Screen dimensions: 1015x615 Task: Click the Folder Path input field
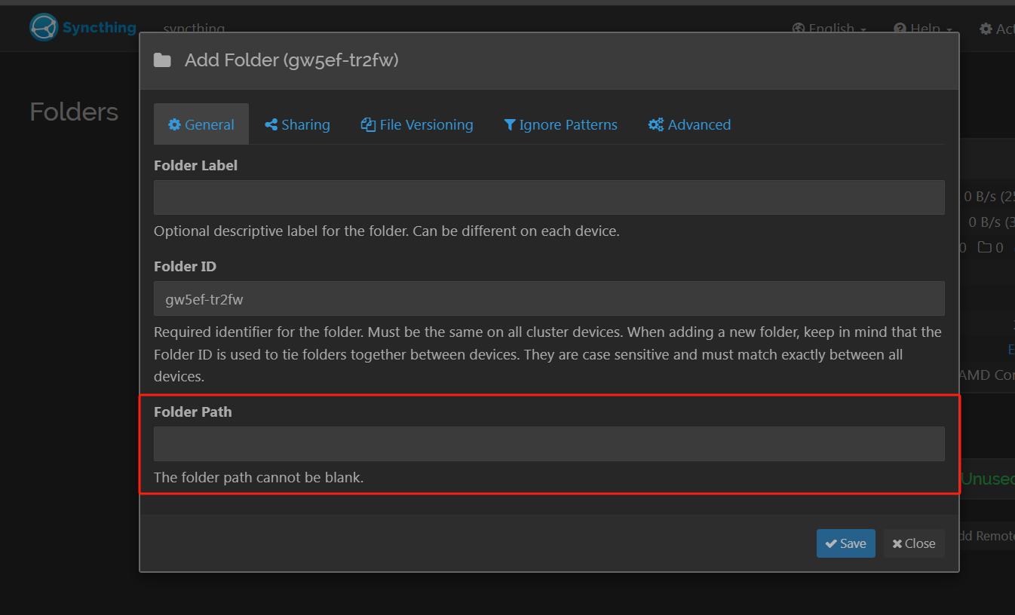(x=549, y=444)
